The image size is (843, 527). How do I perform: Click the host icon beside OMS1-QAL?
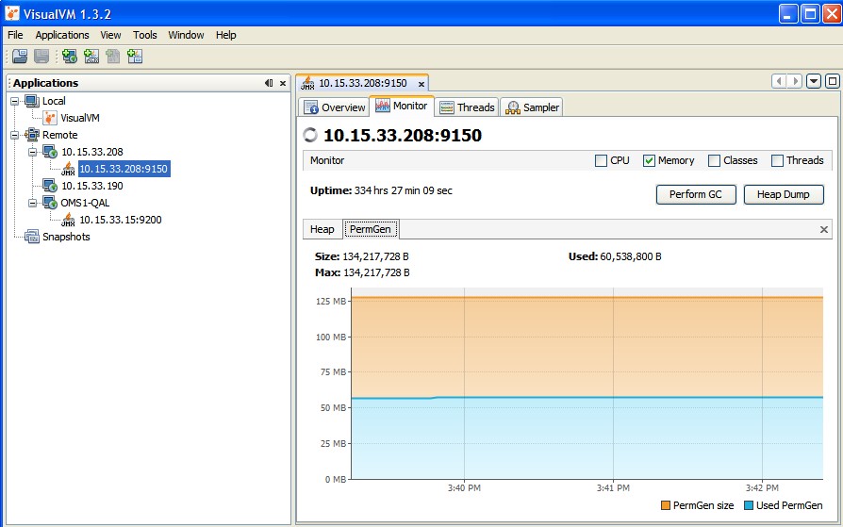(x=50, y=203)
